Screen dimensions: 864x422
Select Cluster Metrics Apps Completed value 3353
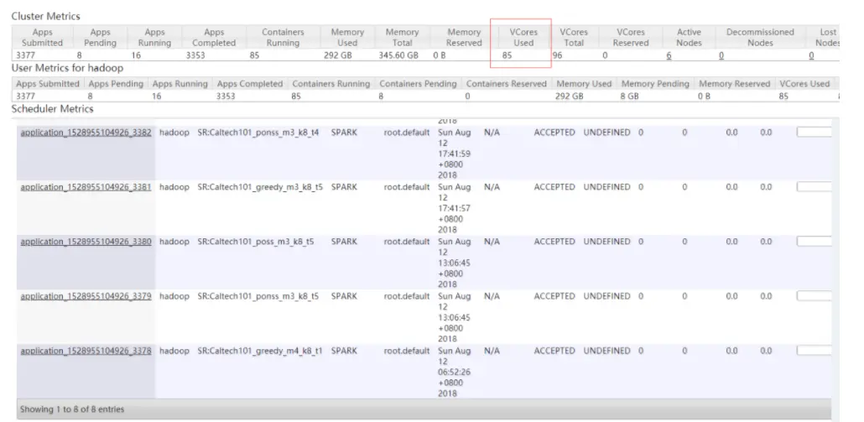[x=195, y=55]
